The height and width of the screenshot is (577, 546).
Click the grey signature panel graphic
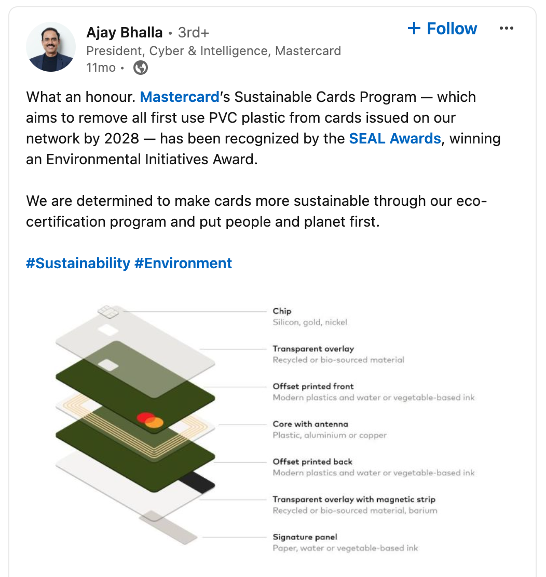(x=168, y=527)
